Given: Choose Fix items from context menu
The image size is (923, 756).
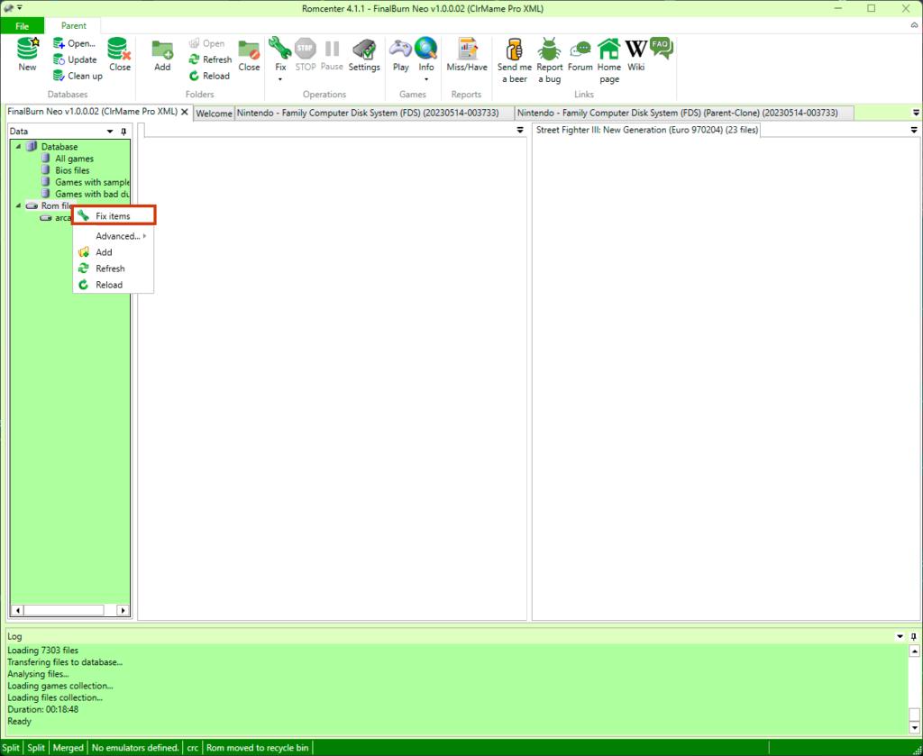Looking at the screenshot, I should (x=114, y=216).
